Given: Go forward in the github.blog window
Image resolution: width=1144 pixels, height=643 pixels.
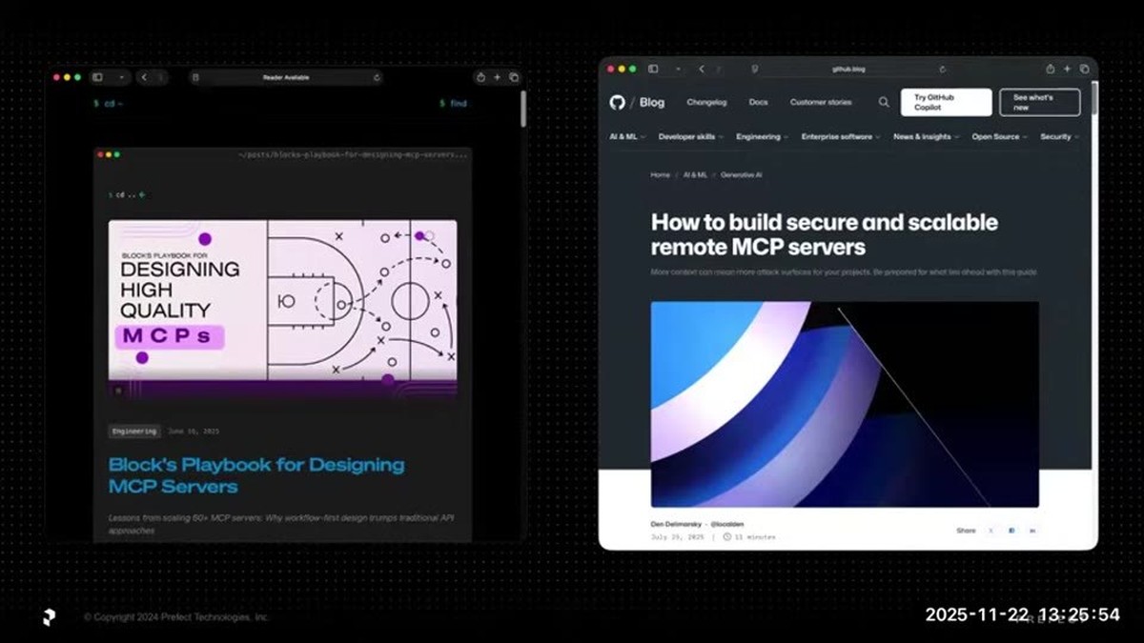Looking at the screenshot, I should pos(718,69).
